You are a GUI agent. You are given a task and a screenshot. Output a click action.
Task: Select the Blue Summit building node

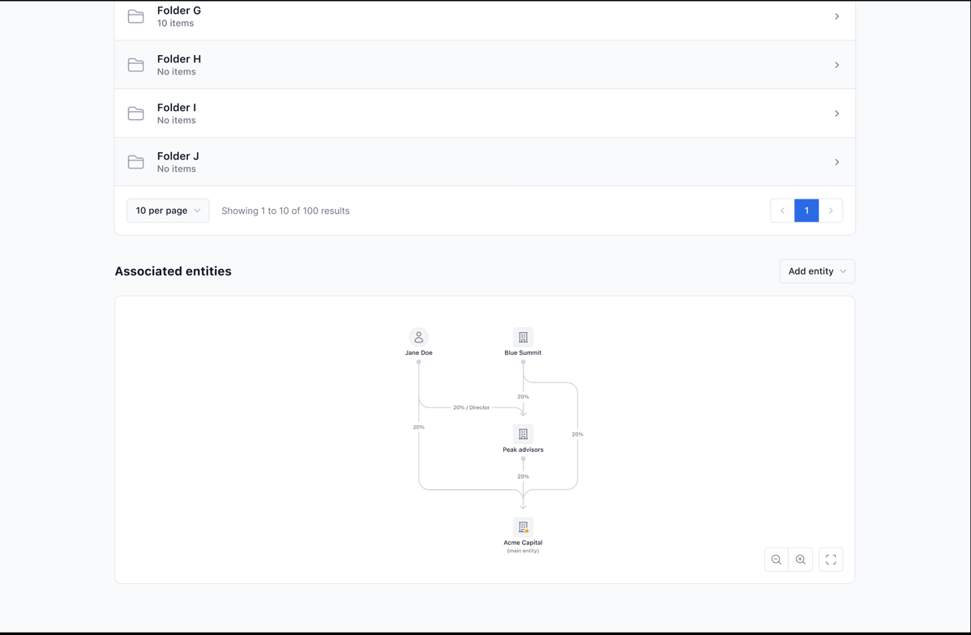523,337
